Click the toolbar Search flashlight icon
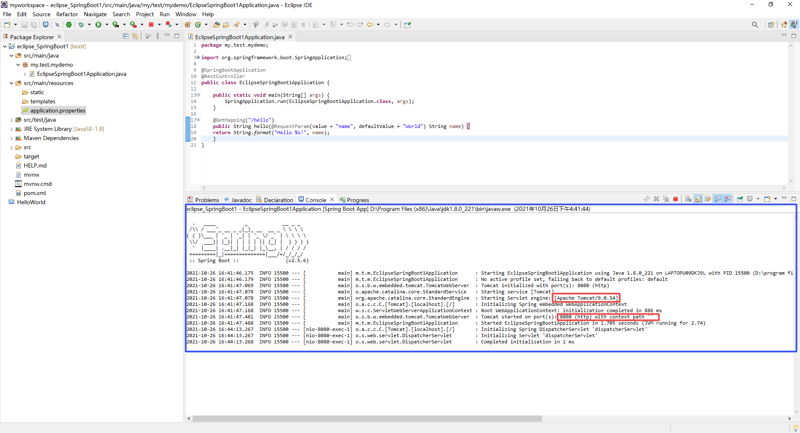The width and height of the screenshot is (800, 433). pos(236,25)
